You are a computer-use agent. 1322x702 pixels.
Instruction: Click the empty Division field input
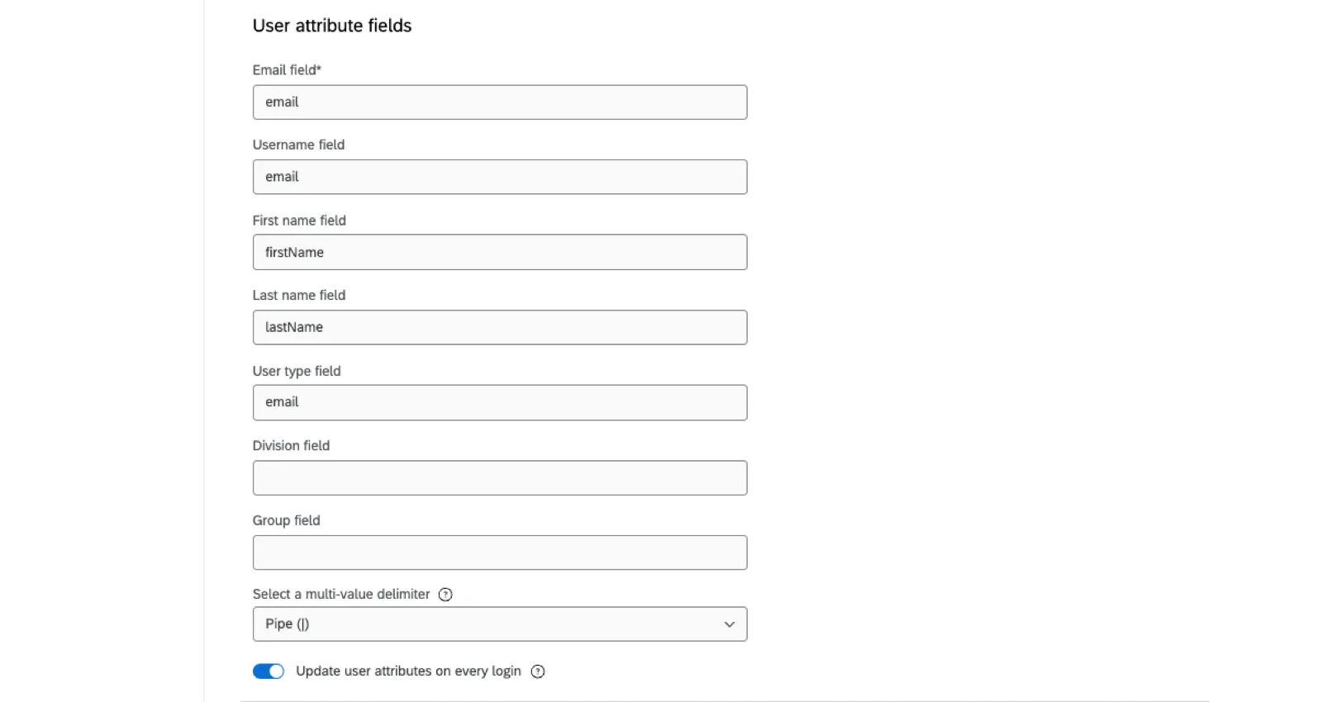[500, 477]
